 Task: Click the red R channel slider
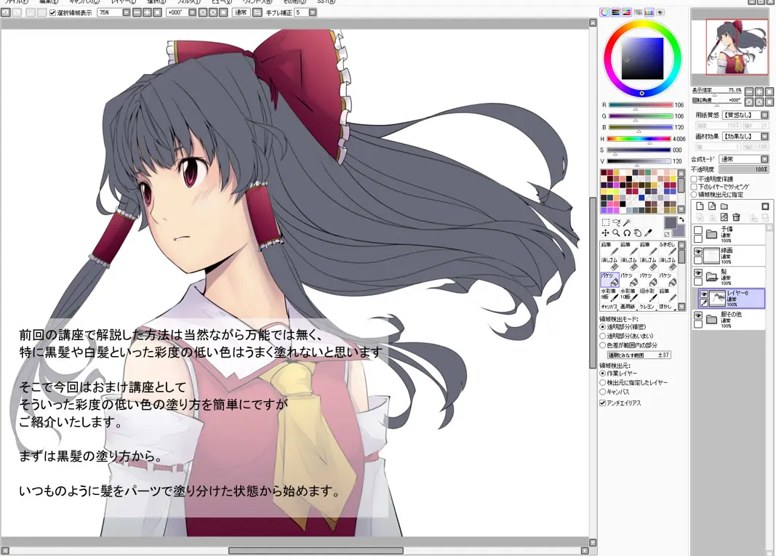coord(641,105)
